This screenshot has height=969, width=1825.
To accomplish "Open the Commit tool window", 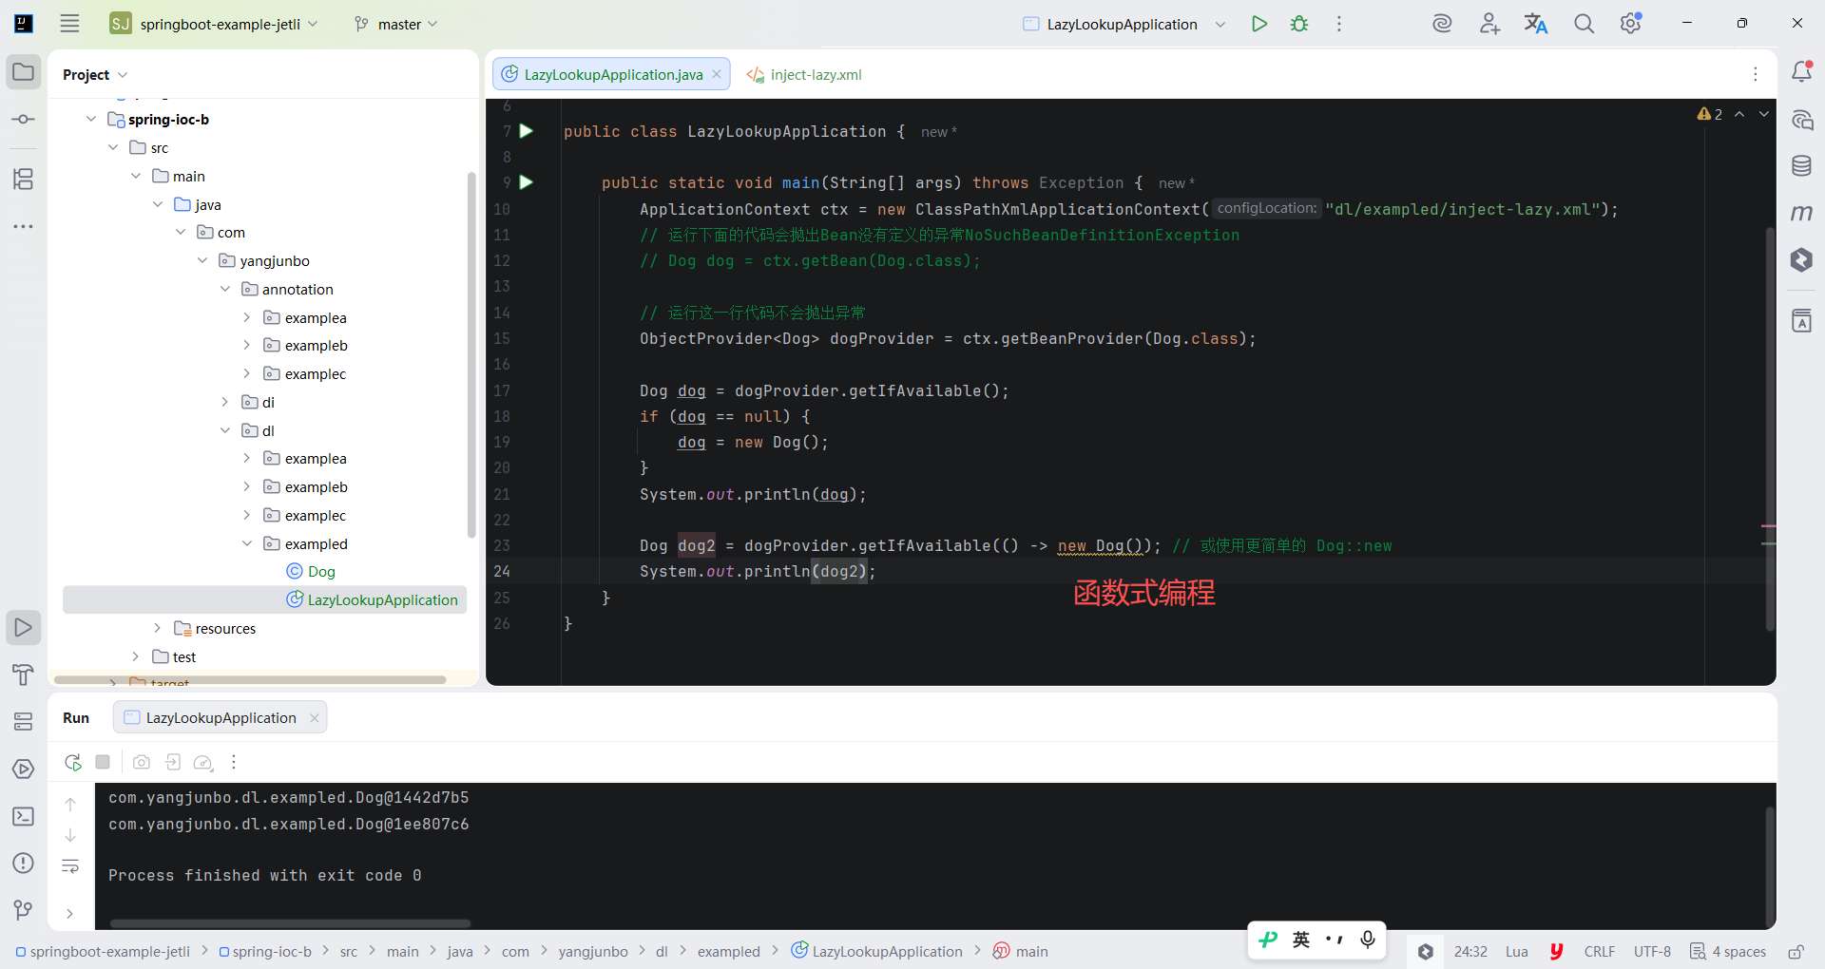I will tap(24, 120).
